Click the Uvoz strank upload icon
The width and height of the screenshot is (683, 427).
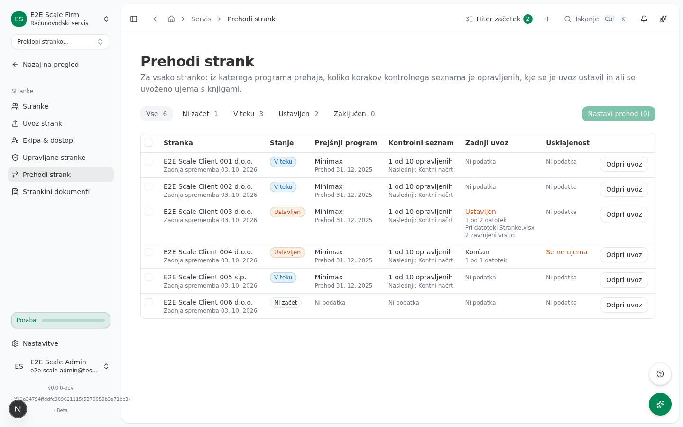pos(15,123)
